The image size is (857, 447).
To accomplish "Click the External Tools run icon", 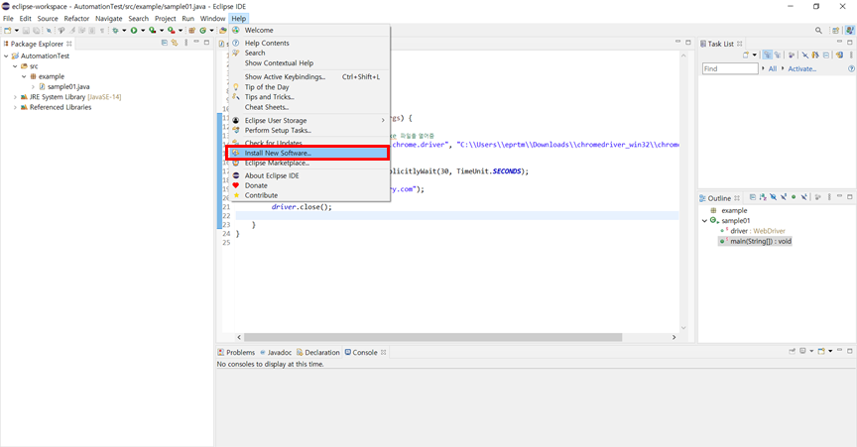I will pyautogui.click(x=171, y=31).
